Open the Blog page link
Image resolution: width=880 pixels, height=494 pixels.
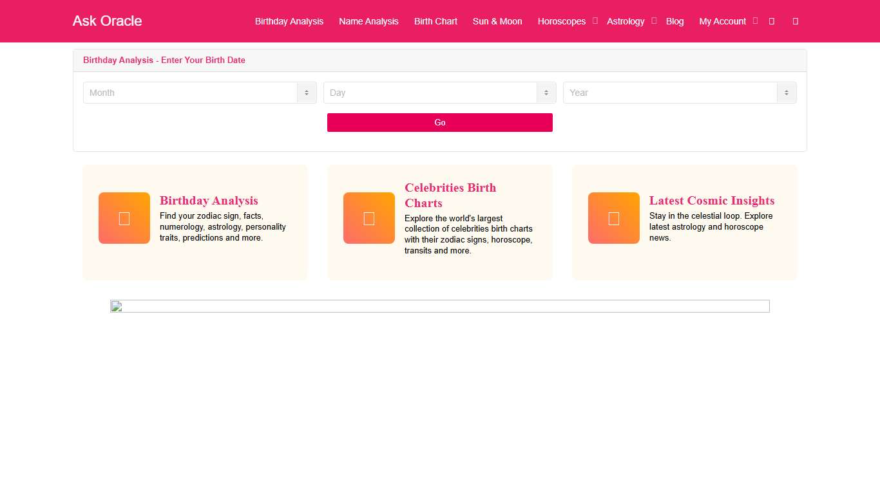[x=675, y=21]
